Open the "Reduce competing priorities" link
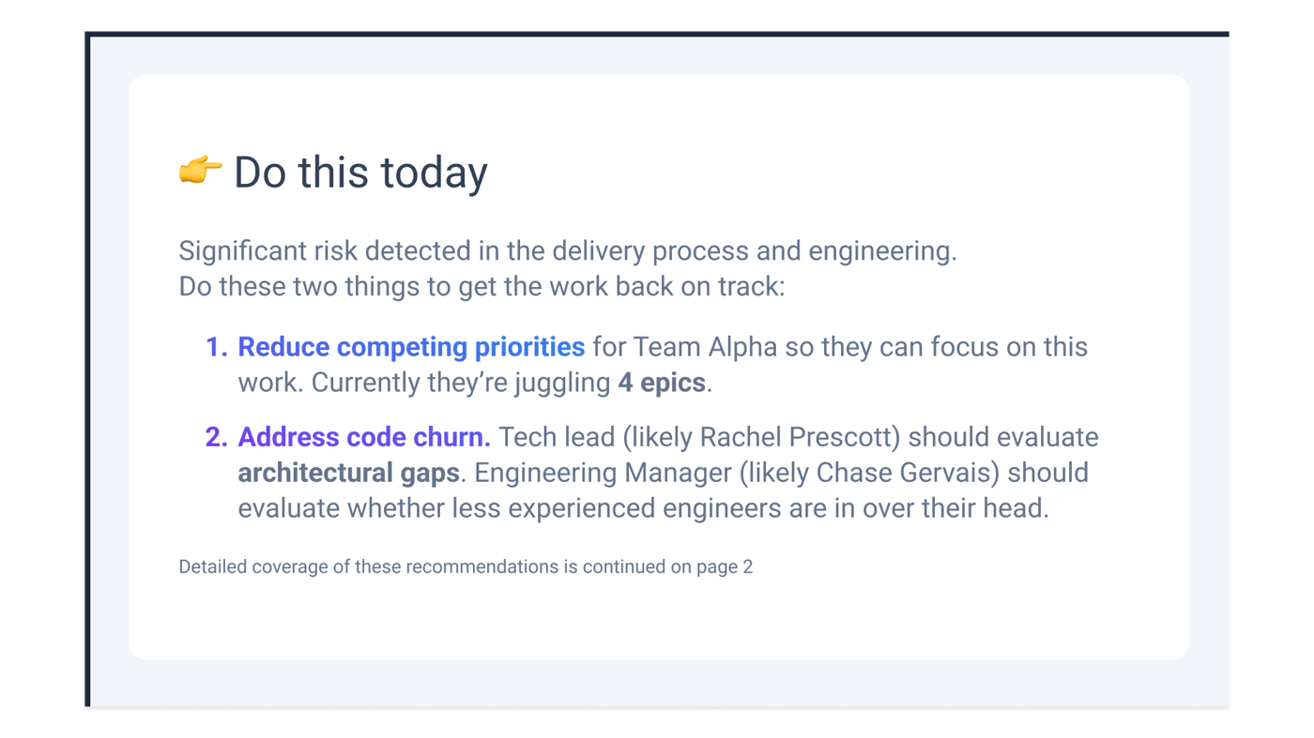This screenshot has width=1314, height=738. pyautogui.click(x=411, y=347)
